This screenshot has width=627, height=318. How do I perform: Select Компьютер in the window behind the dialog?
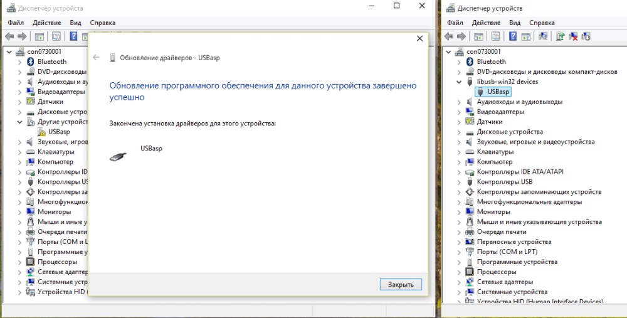point(55,162)
